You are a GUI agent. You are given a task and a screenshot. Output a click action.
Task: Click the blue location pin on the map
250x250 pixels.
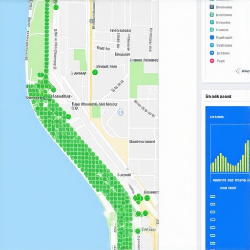(x=121, y=112)
